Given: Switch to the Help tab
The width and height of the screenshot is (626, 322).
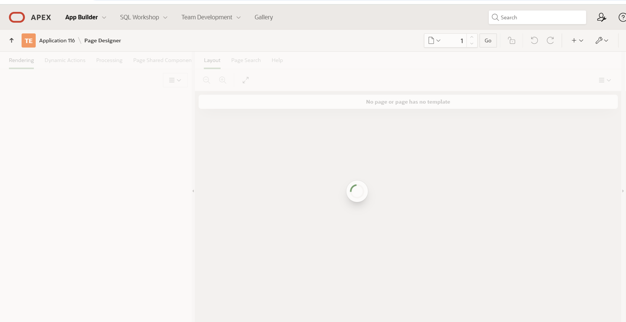Looking at the screenshot, I should (277, 60).
